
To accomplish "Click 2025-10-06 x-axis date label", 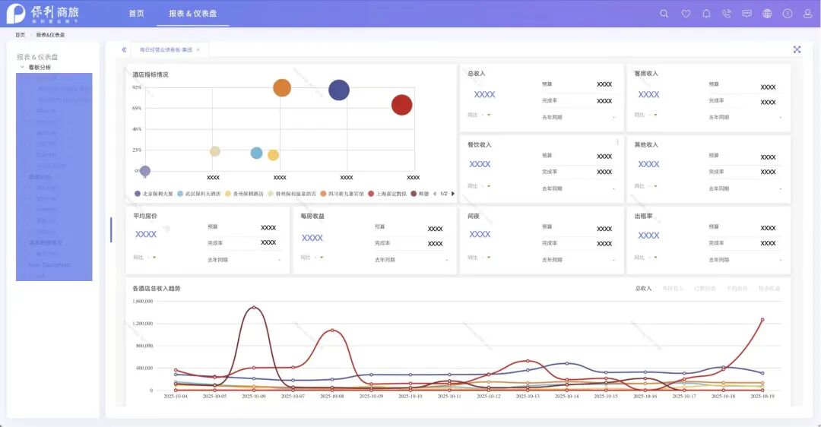I will (x=253, y=396).
